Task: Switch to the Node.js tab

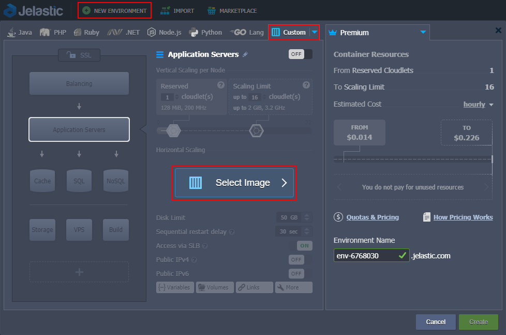Action: 164,32
